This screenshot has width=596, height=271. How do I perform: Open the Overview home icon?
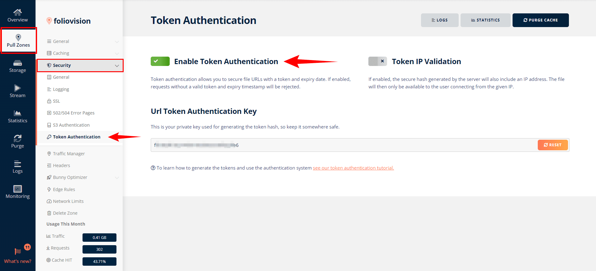tap(17, 12)
